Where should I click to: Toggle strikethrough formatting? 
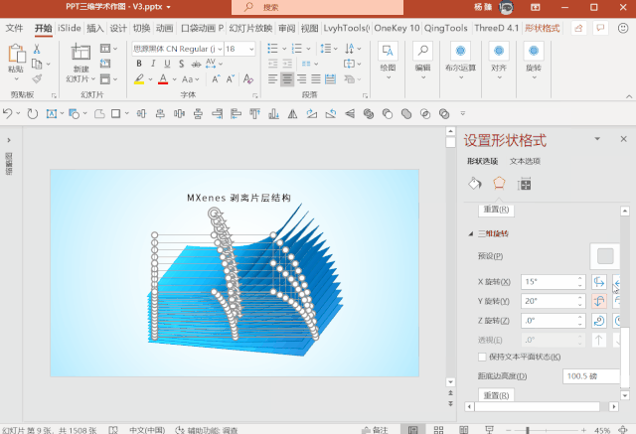tap(196, 64)
